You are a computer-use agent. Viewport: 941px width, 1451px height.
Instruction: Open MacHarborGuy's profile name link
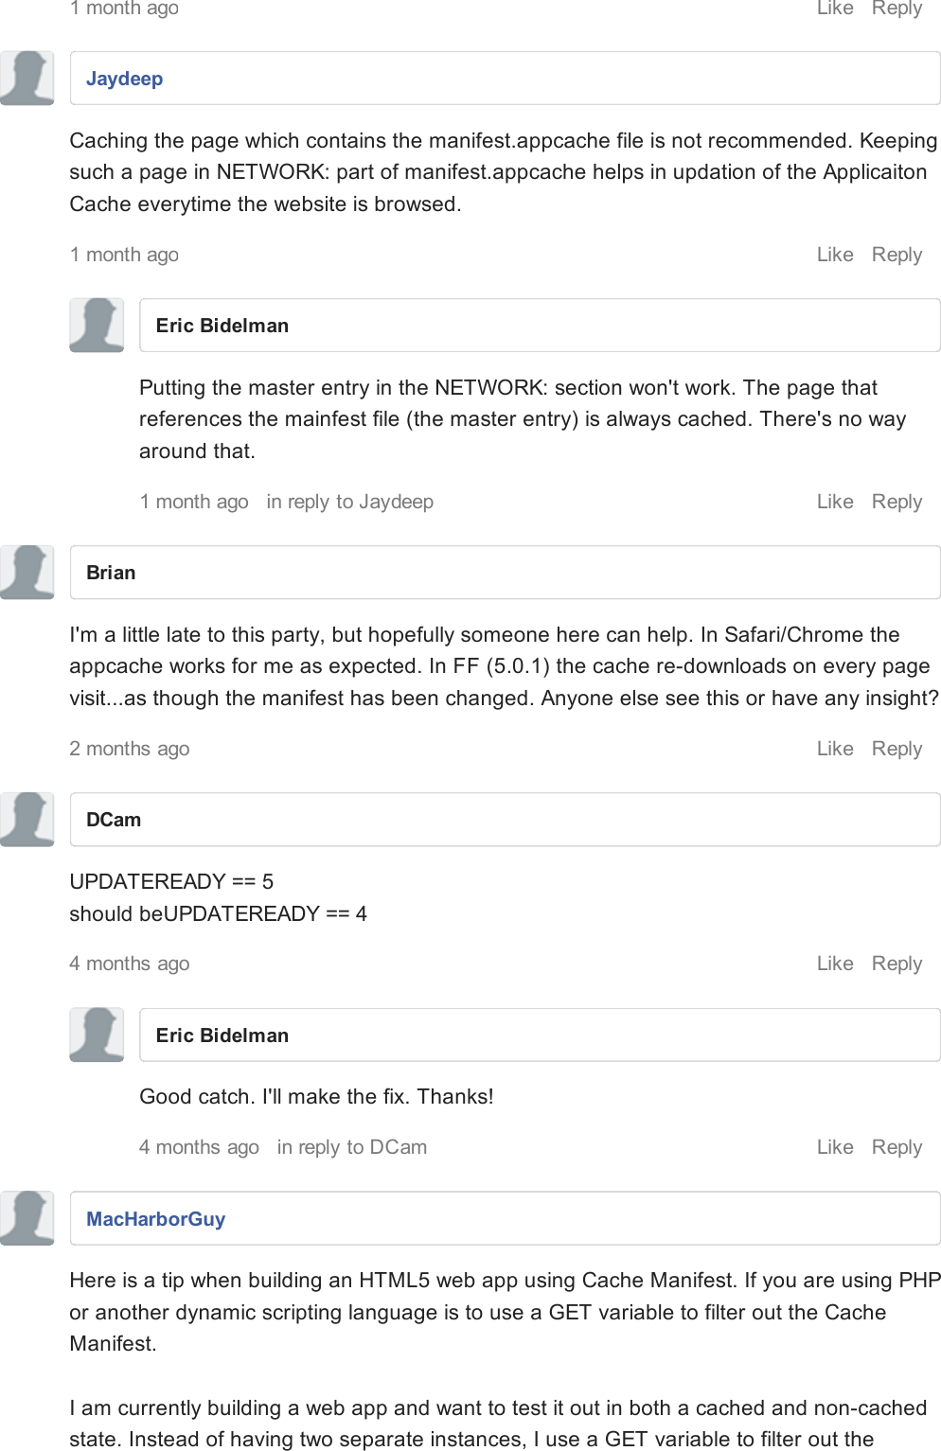click(x=155, y=1219)
